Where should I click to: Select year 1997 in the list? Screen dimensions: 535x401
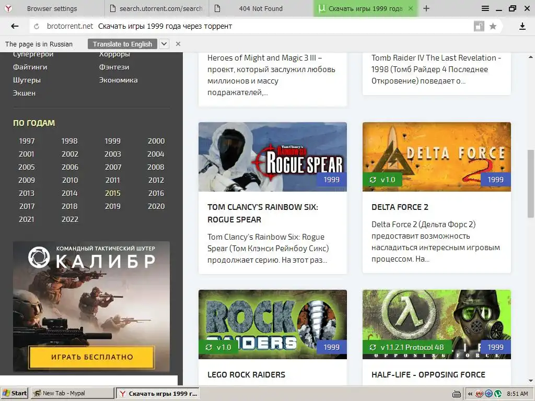pos(27,141)
